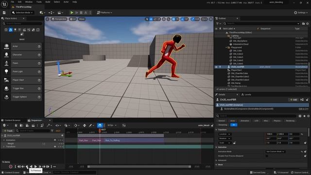This screenshot has width=311, height=175.
Task: Click the Sequencer auto-key diamond icon
Action: pos(85,125)
